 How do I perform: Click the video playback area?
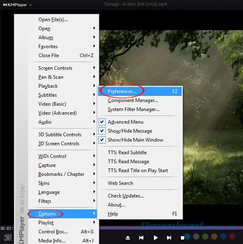coord(171,117)
